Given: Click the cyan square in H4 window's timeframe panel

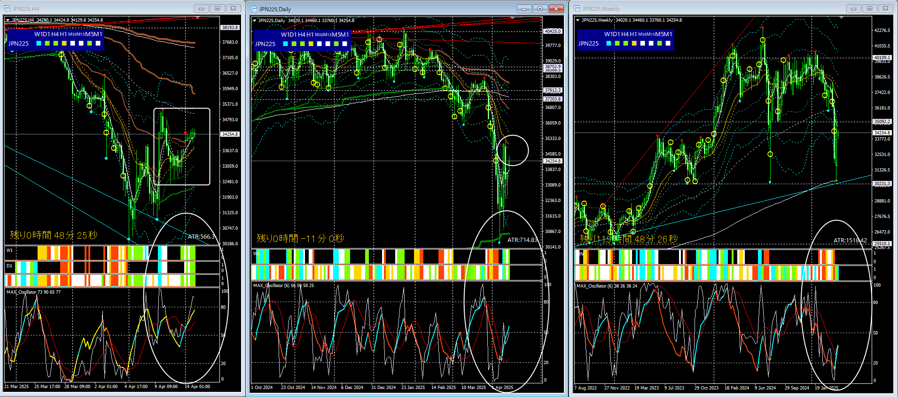Looking at the screenshot, I should (39, 43).
